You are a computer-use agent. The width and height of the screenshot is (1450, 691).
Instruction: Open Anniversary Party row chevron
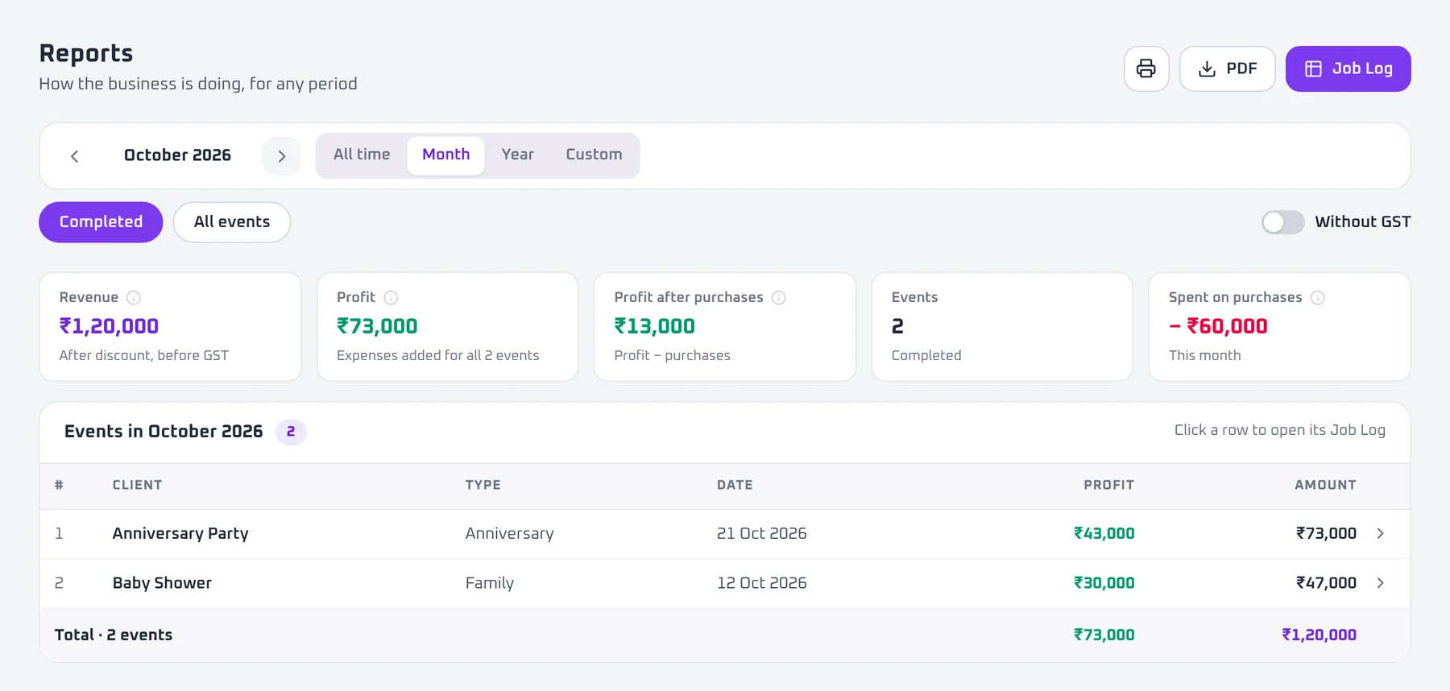click(1381, 534)
